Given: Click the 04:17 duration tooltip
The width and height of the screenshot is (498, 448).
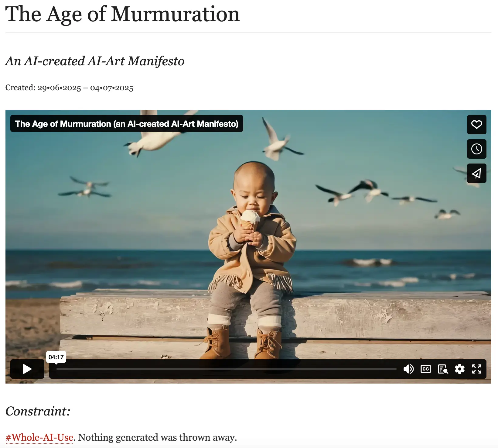Looking at the screenshot, I should pyautogui.click(x=56, y=357).
